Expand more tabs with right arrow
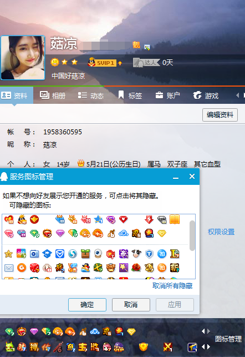245x357 pixels. click(244, 95)
